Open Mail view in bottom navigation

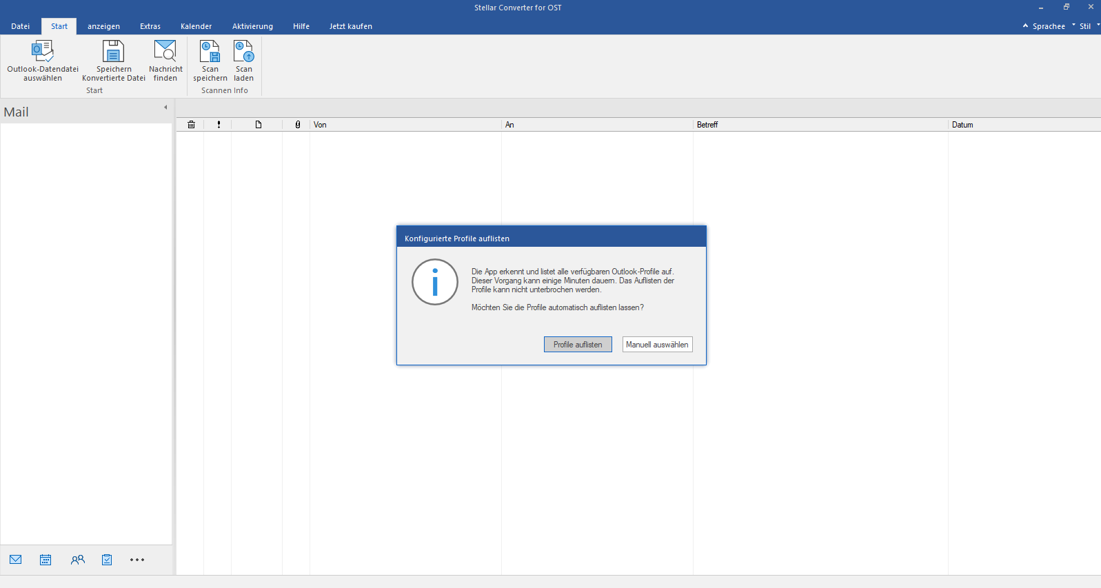(x=16, y=560)
